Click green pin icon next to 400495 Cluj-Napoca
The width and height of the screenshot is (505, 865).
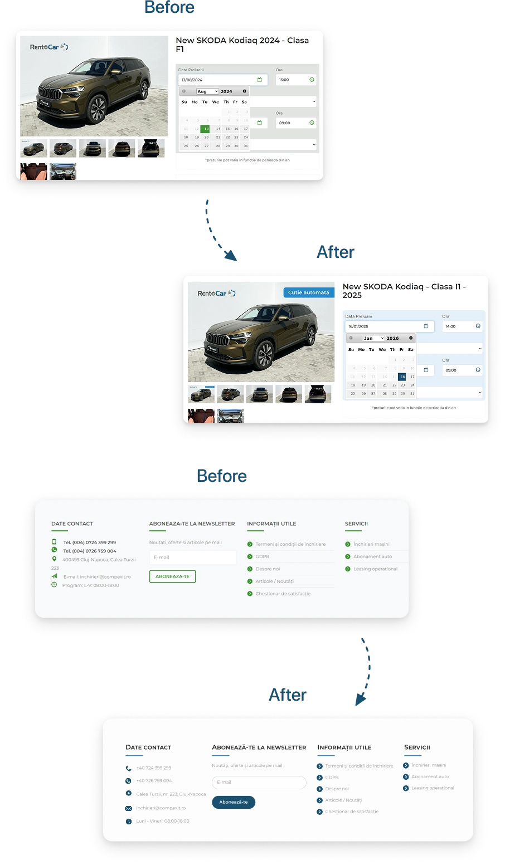pyautogui.click(x=54, y=559)
